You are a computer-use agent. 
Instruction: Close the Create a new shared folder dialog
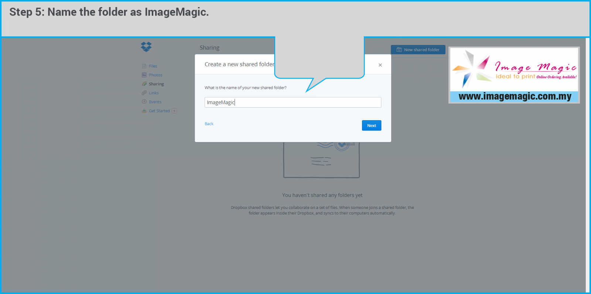tap(380, 65)
